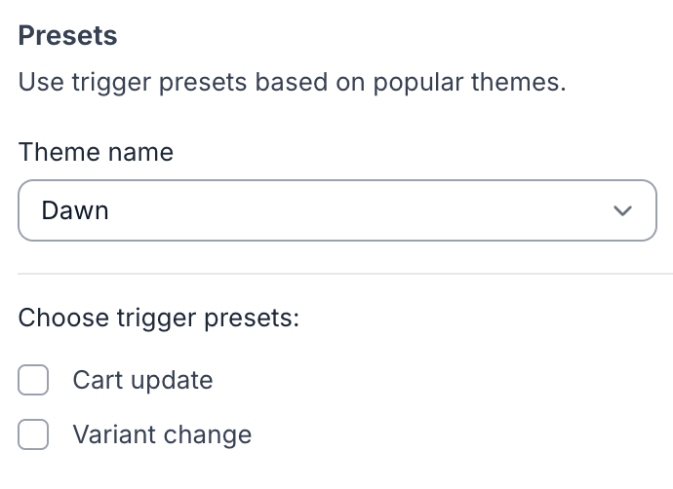Click the divider below the theme selector
Image resolution: width=673 pixels, height=489 pixels.
pyautogui.click(x=336, y=274)
